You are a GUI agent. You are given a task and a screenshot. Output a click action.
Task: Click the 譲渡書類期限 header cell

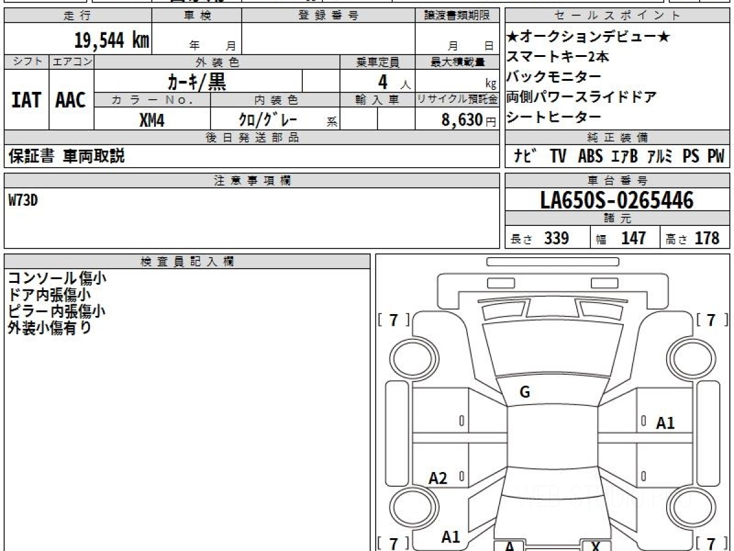(457, 16)
